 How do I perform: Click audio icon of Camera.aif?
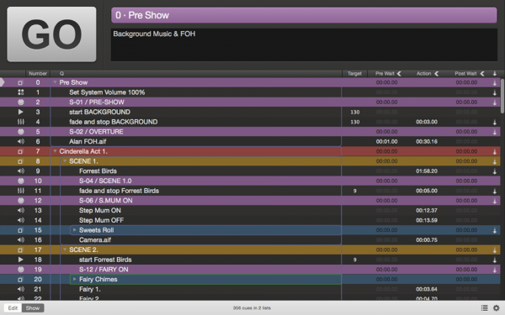pos(20,239)
